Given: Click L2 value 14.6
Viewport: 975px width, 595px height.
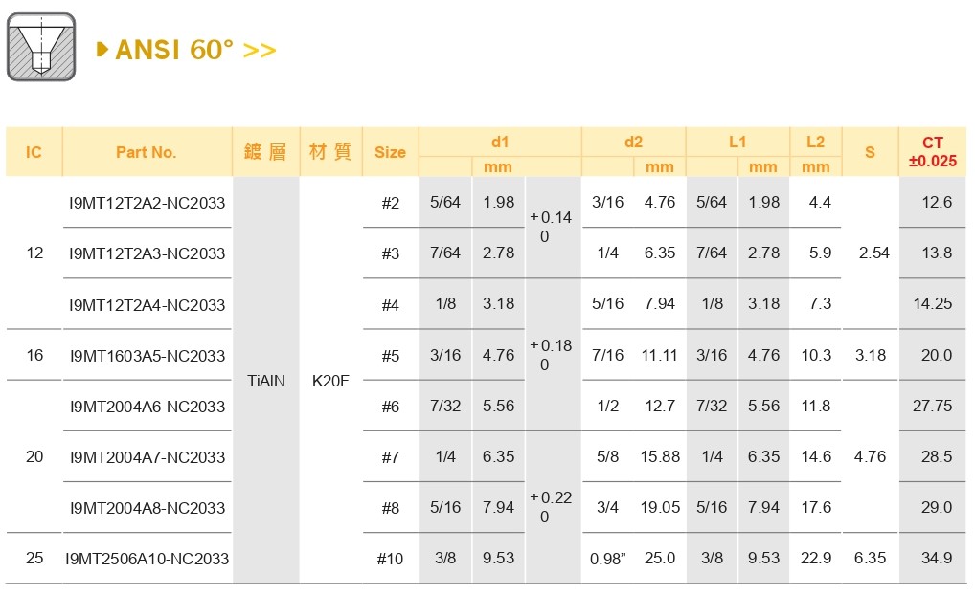Looking at the screenshot, I should click(x=816, y=456).
